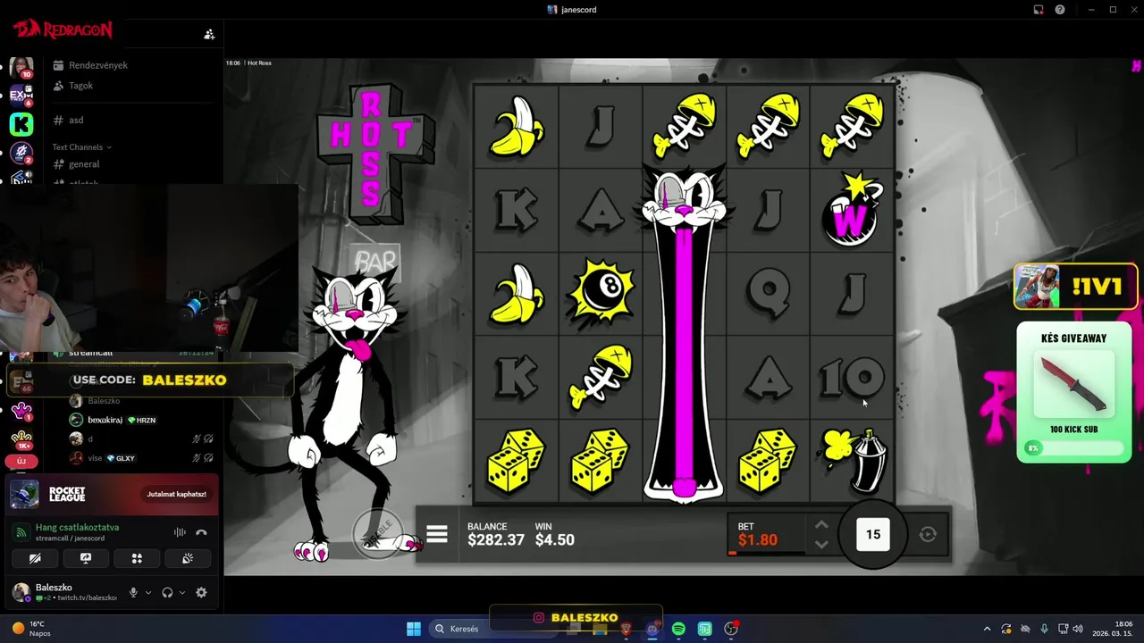Open the Kick server icon in sidebar
Viewport: 1144px width, 643px height.
tap(21, 124)
